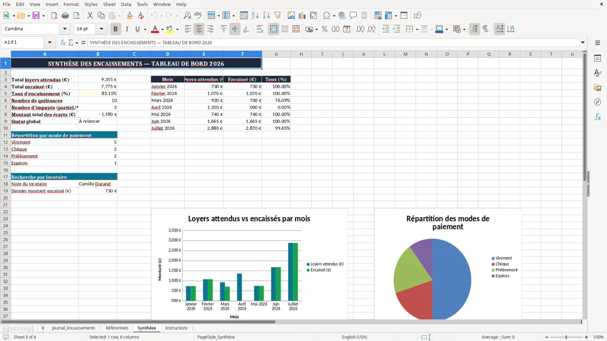The height and width of the screenshot is (341, 607).
Task: Toggle Center Vertically alignment
Action: click(x=235, y=29)
